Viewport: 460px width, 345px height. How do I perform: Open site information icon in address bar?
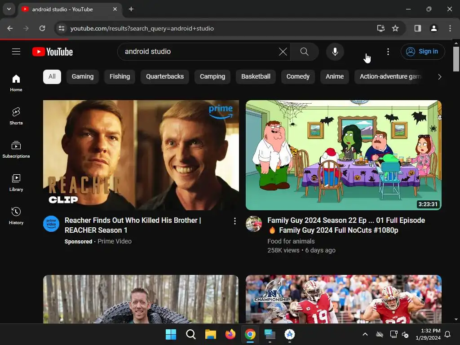coord(62,28)
